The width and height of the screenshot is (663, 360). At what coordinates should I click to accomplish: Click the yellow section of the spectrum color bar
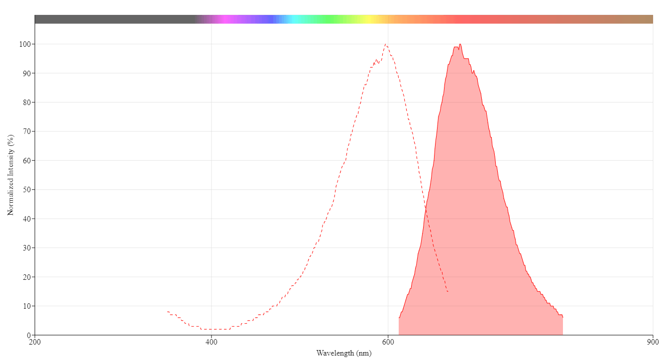click(x=368, y=19)
